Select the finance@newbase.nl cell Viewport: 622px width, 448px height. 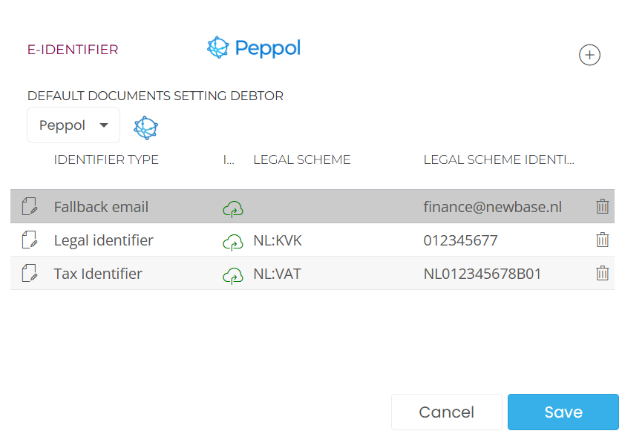pos(492,207)
